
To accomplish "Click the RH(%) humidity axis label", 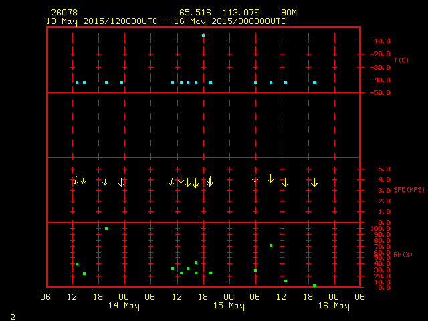I will 403,255.
